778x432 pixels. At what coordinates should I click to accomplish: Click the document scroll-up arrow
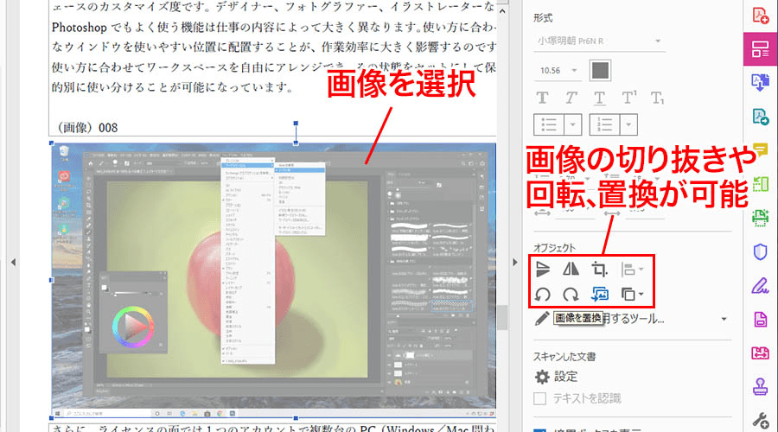click(x=502, y=10)
